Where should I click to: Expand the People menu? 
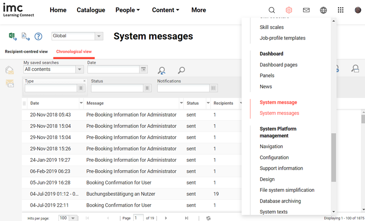click(x=128, y=10)
